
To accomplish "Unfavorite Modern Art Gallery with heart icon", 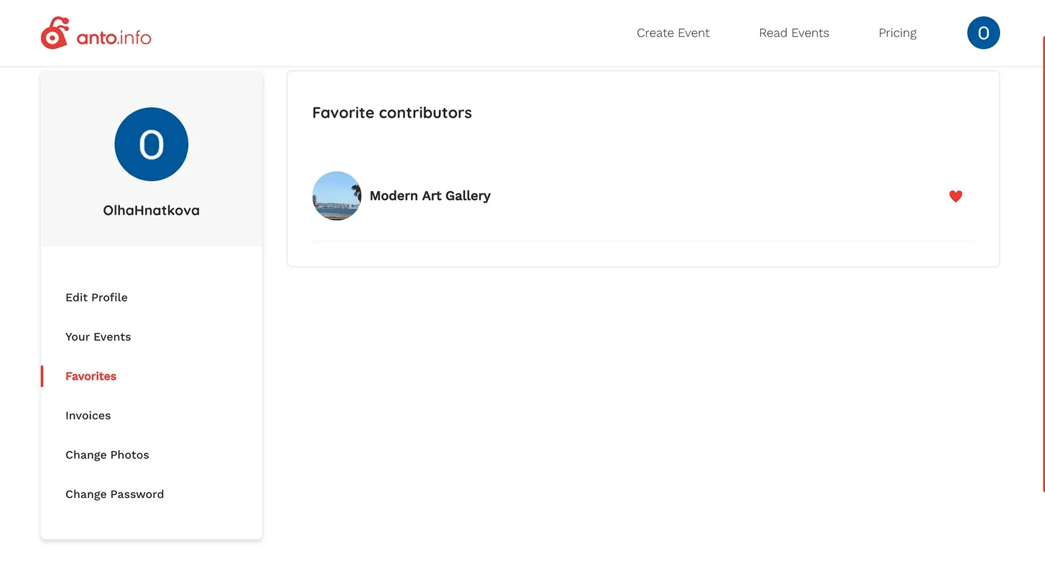I will point(955,196).
